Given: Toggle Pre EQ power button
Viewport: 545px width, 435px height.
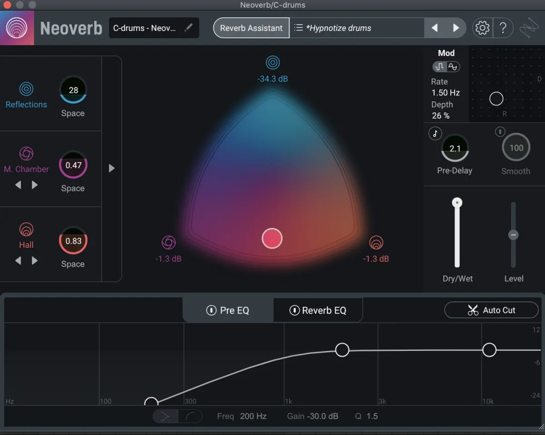Looking at the screenshot, I should (x=211, y=310).
